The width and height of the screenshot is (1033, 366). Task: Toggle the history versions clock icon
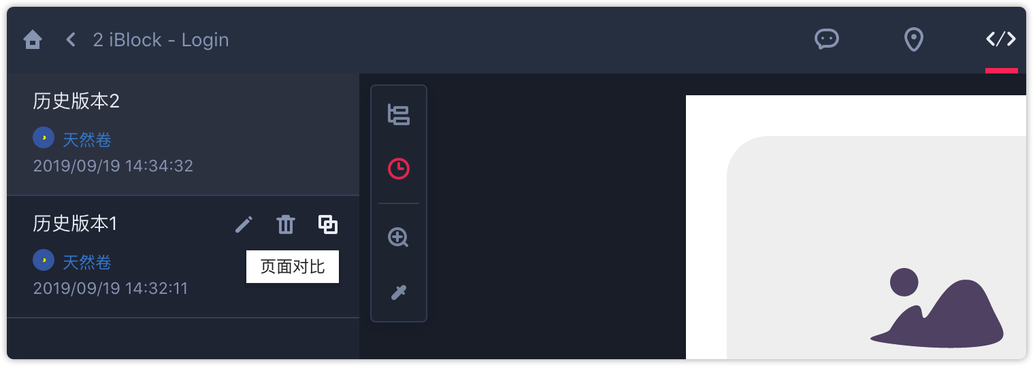pos(399,169)
